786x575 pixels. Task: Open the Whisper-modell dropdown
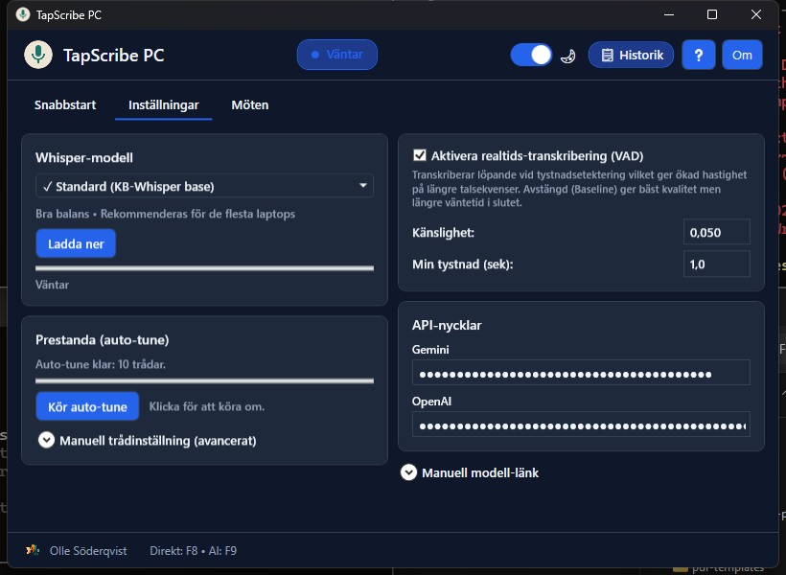(204, 186)
